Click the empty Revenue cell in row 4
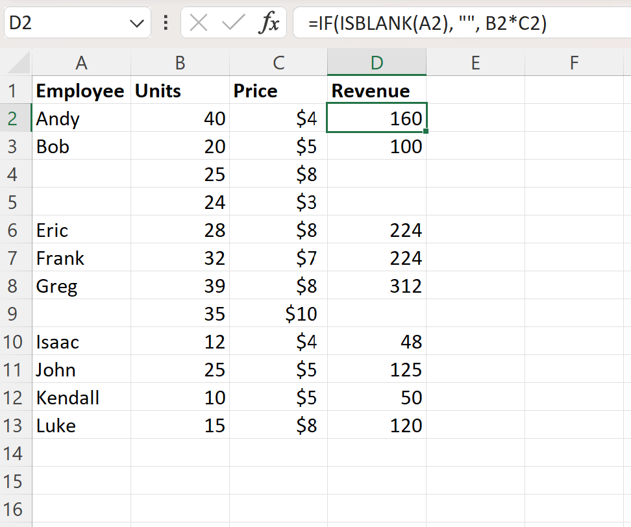 point(377,174)
